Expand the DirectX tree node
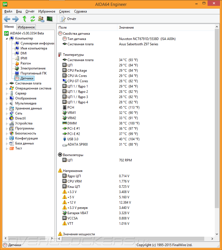The image size is (222, 250). tap(7, 119)
